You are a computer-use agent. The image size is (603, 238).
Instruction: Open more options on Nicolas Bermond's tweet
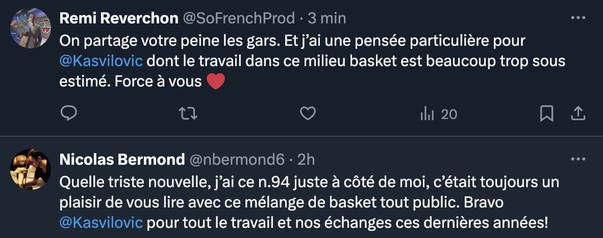coord(577,159)
